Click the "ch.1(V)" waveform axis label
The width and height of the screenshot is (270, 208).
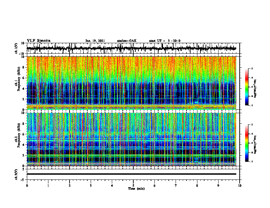tap(16, 48)
